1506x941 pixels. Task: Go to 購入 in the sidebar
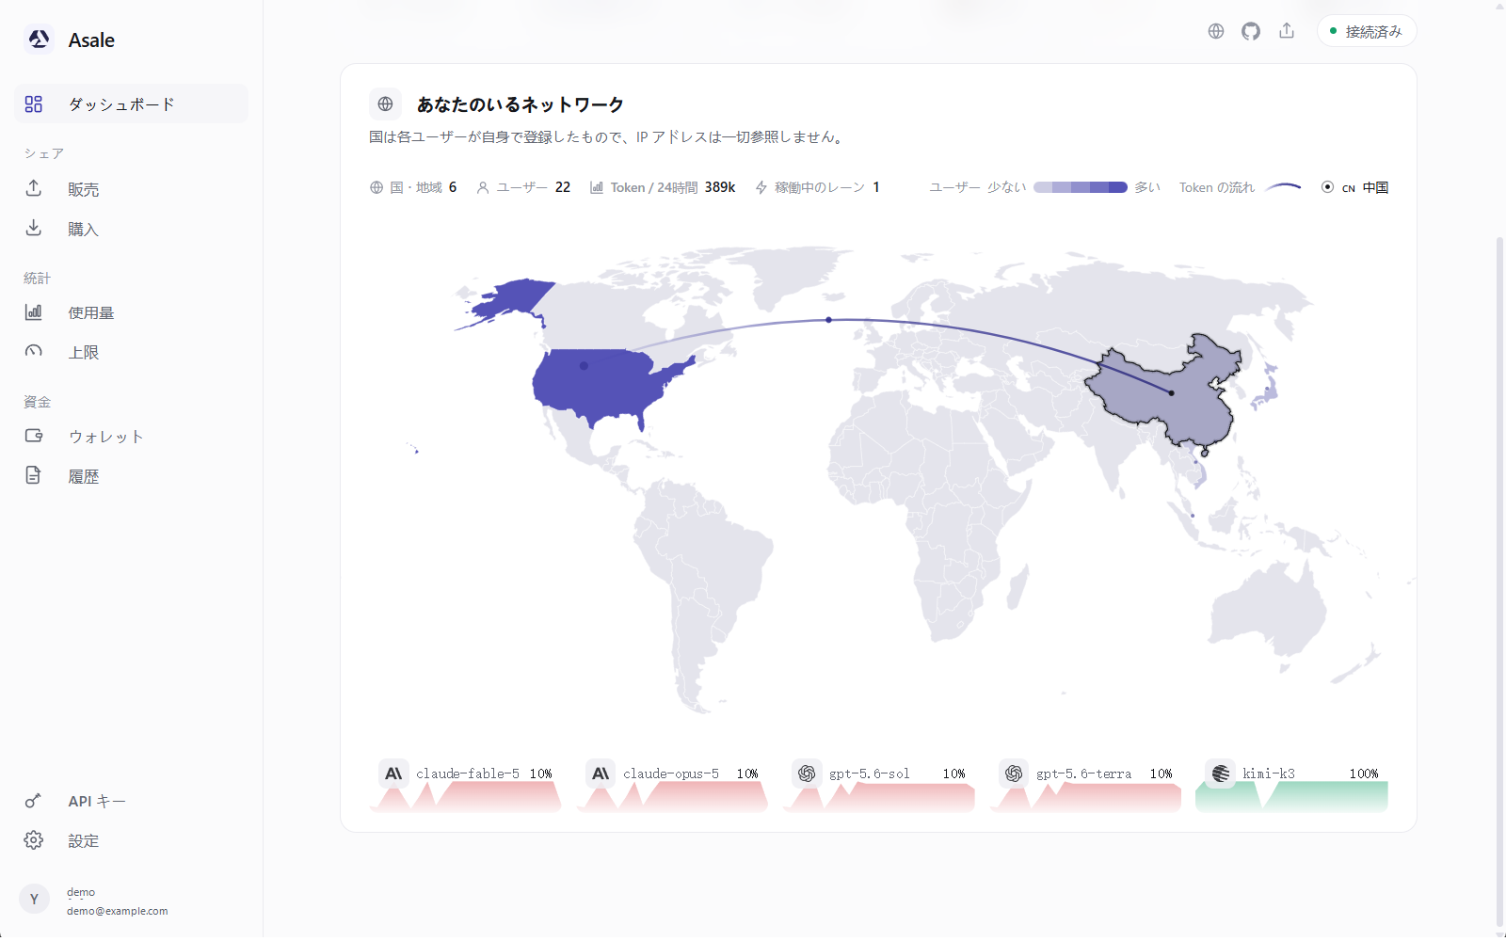tap(131, 229)
